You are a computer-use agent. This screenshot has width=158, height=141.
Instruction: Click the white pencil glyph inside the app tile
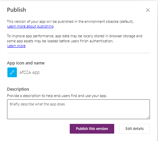coord(12,72)
